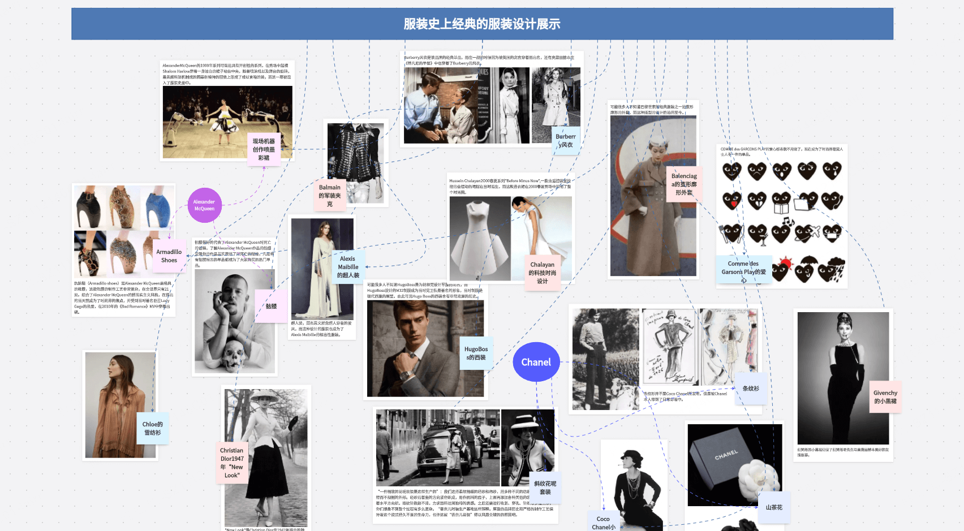
Task: Select the purple Alexander McQueen circle node
Action: [204, 205]
